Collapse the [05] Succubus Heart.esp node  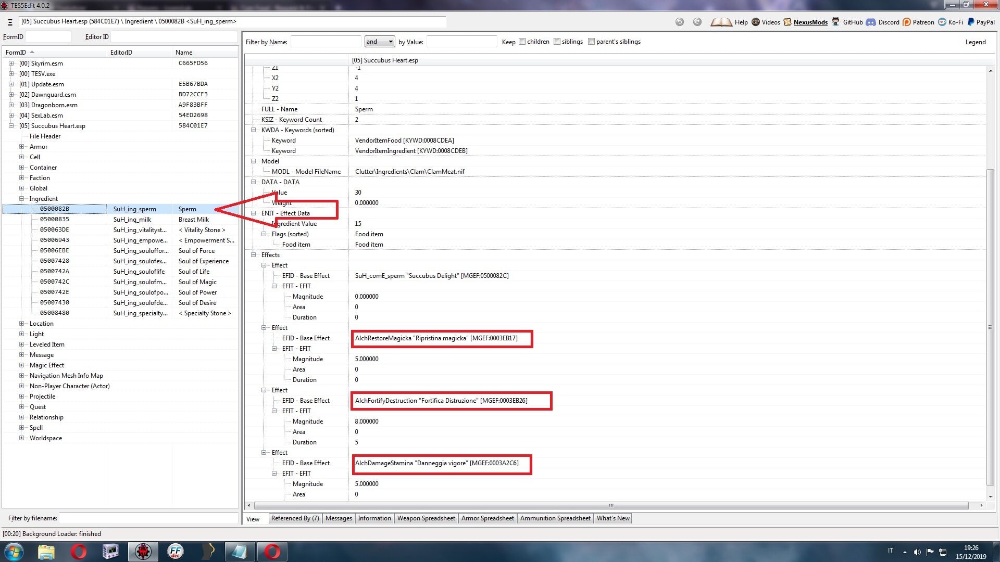11,126
